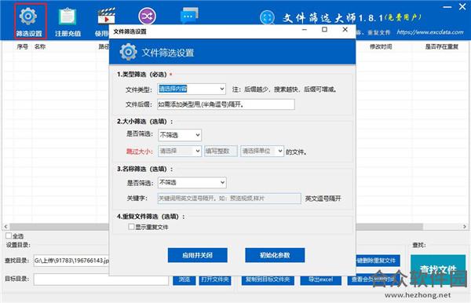Open the size filter 是否筛选 dropdown
Screen dimensions: 471x303
(x=180, y=135)
